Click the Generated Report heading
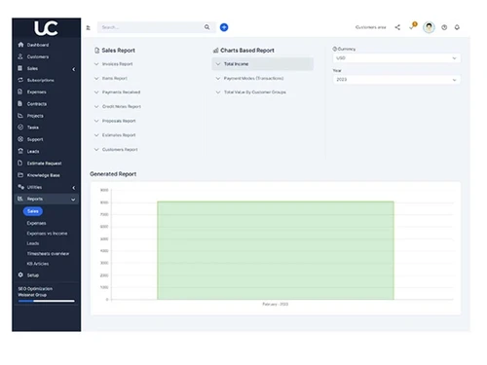 coord(113,174)
